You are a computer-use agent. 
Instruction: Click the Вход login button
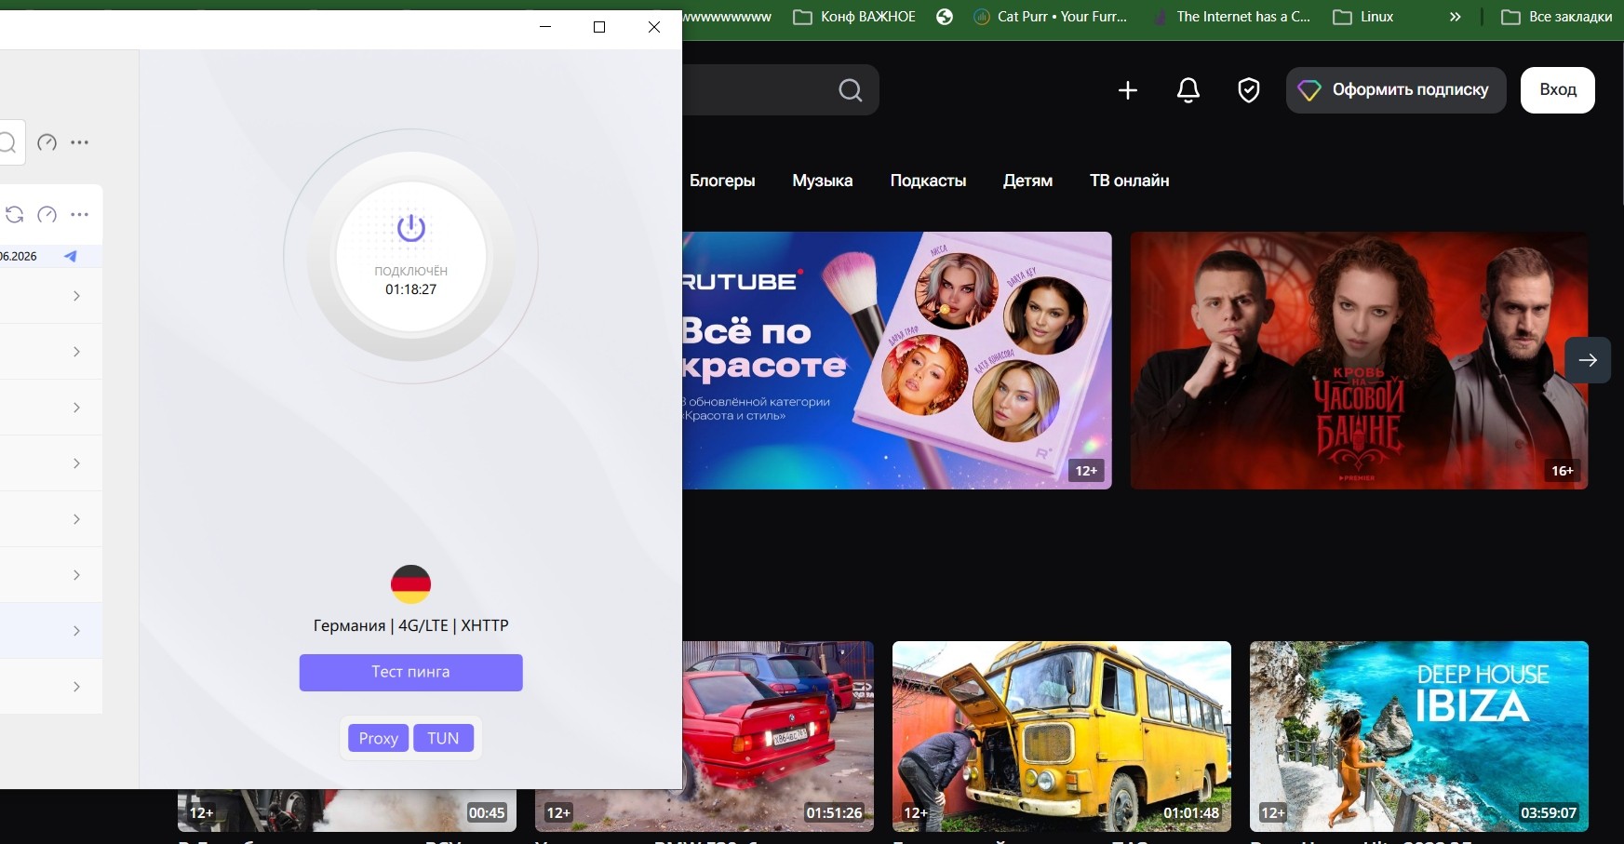coord(1558,90)
